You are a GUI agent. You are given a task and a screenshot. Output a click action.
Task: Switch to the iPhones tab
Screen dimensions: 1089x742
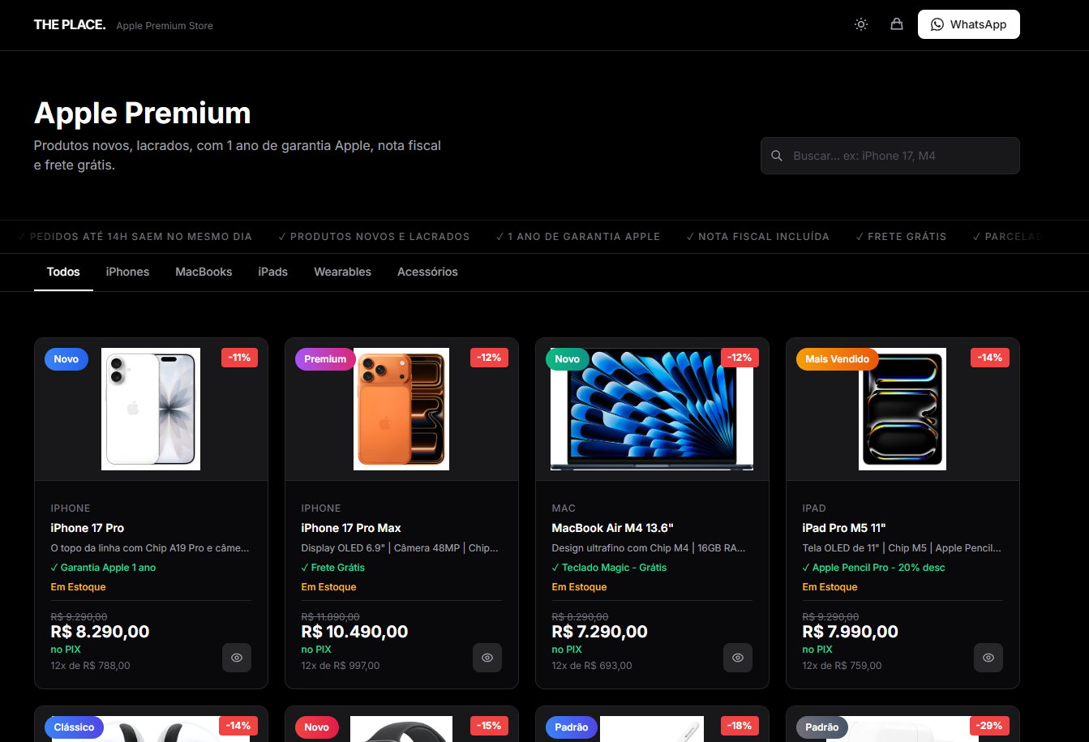pos(127,272)
